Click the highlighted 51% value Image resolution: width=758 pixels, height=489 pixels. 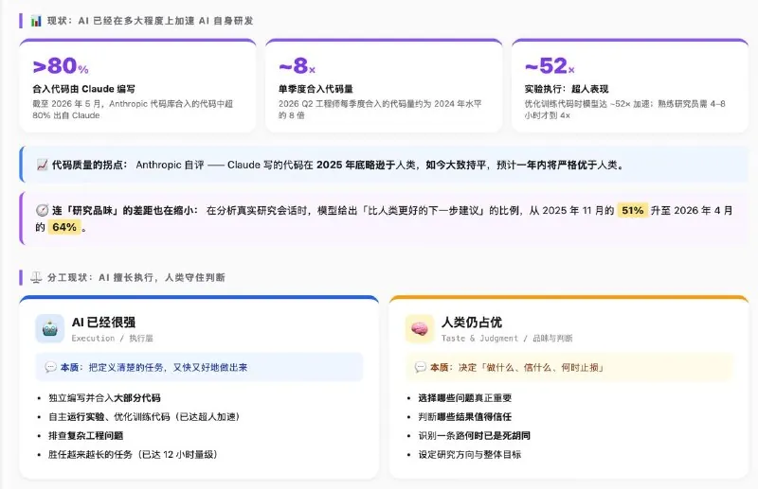click(x=632, y=211)
